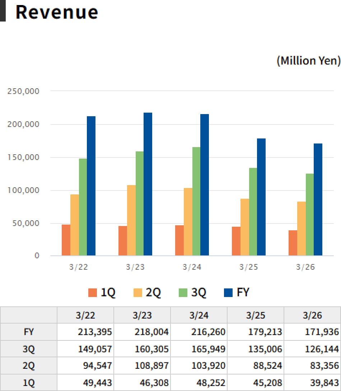Select the yellow 2Q bar for 3/23
Screen dimensions: 341x391
131,220
